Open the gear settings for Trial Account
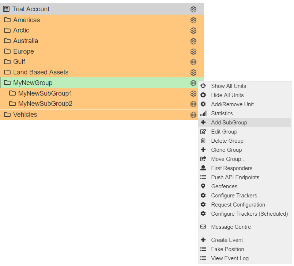 [193, 9]
